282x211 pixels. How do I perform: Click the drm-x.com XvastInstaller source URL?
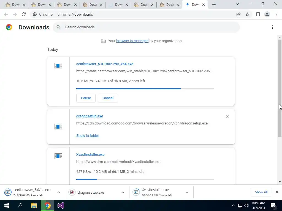point(118,162)
